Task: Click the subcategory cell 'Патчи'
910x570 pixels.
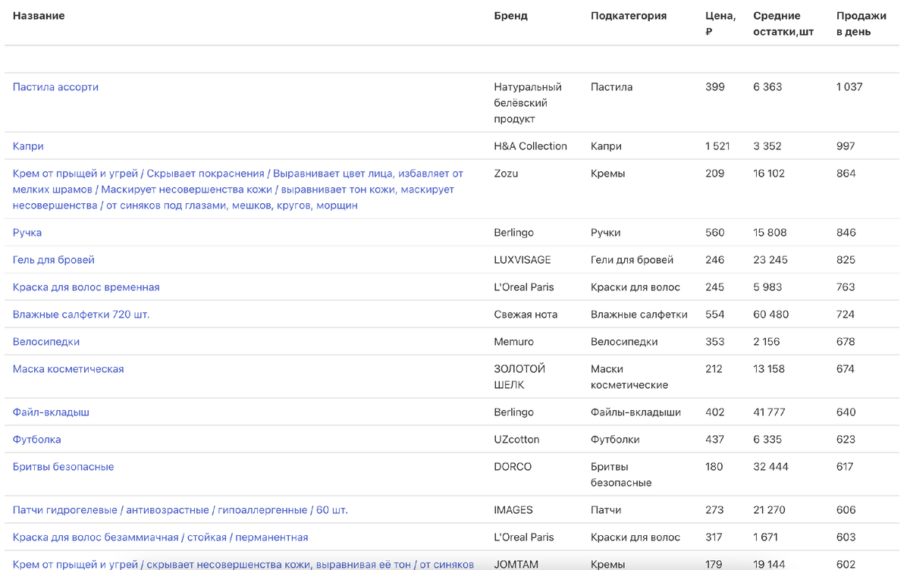Action: [606, 510]
